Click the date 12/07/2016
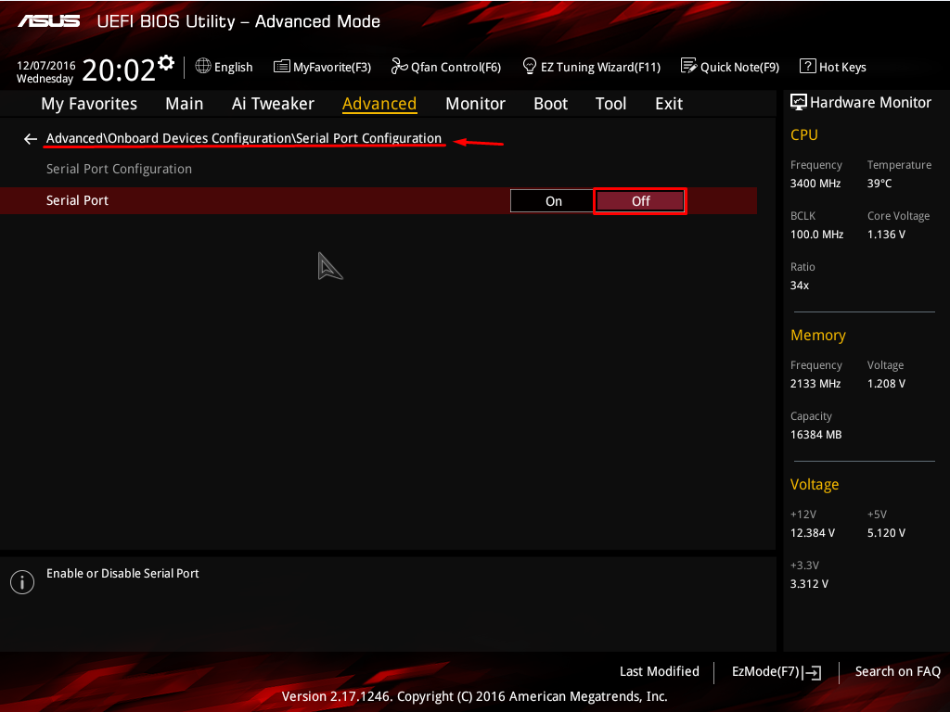The image size is (950, 712). coord(46,66)
